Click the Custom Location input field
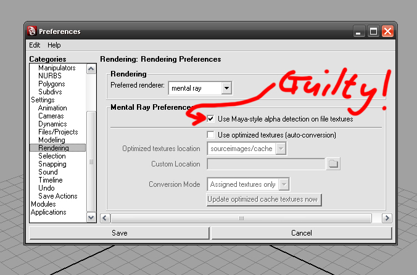The width and height of the screenshot is (417, 275). point(266,163)
